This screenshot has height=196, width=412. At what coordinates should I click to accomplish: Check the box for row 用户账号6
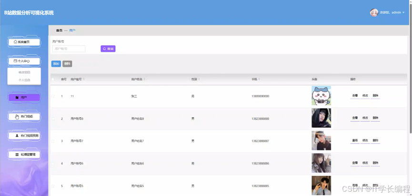(53, 164)
